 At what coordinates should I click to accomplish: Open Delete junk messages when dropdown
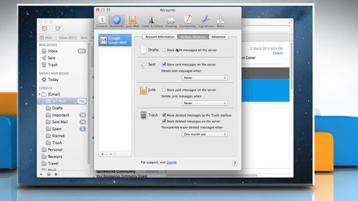205,103
